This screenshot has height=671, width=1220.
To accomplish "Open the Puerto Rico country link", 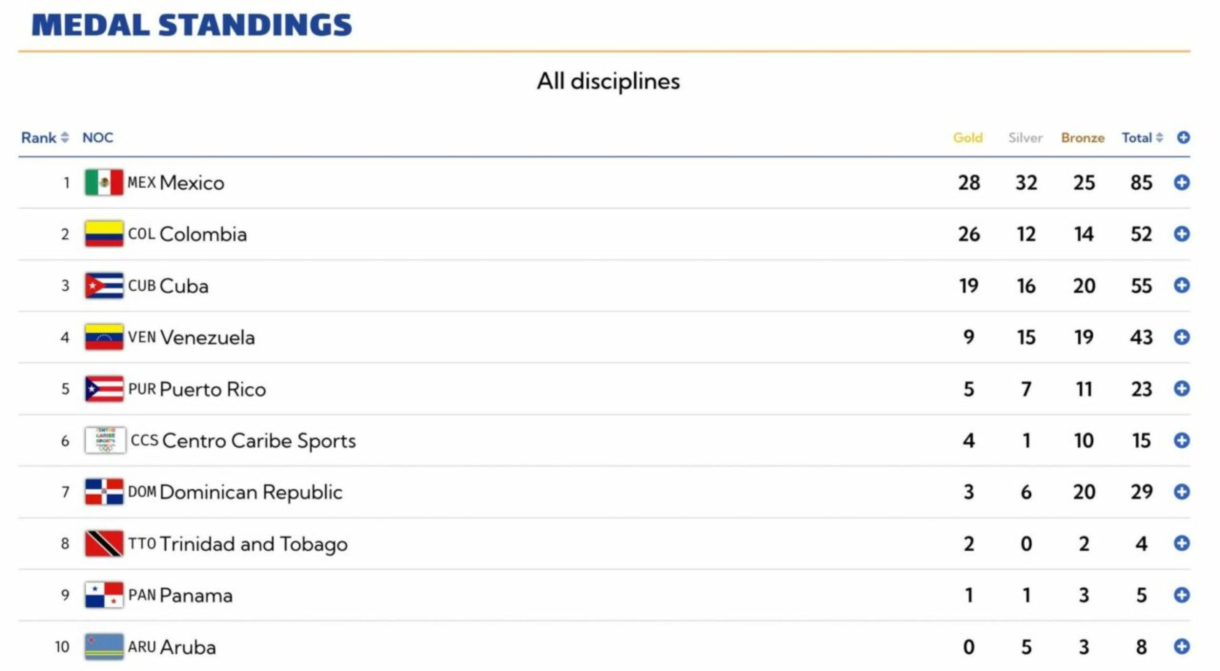I will (x=212, y=389).
